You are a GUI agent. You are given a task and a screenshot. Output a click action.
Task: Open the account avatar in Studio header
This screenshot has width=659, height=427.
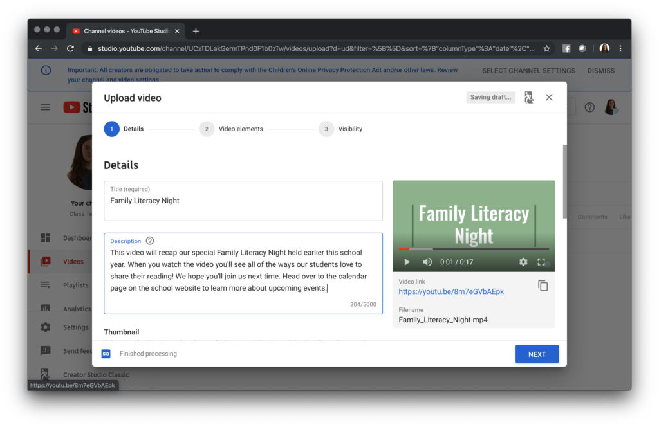pos(611,107)
